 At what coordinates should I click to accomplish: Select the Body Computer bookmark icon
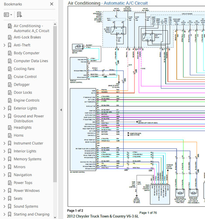pyautogui.click(x=10, y=53)
